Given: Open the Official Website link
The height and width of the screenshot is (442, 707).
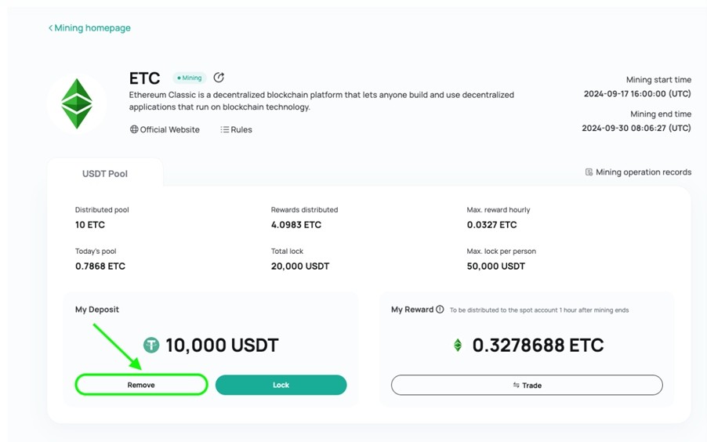Looking at the screenshot, I should 165,129.
